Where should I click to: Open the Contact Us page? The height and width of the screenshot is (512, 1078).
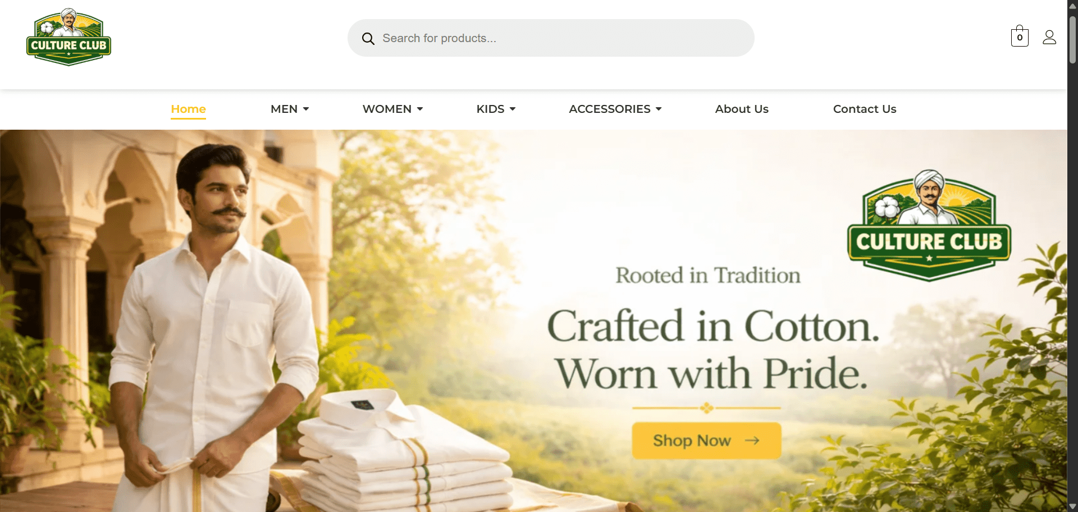click(865, 109)
